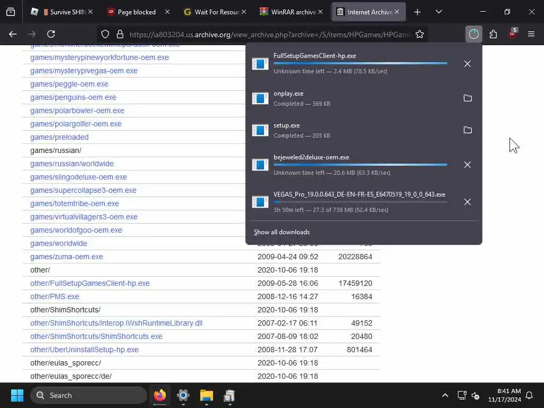Open games/russian/worldwide link
Screen dimensions: 544x408
[72, 164]
